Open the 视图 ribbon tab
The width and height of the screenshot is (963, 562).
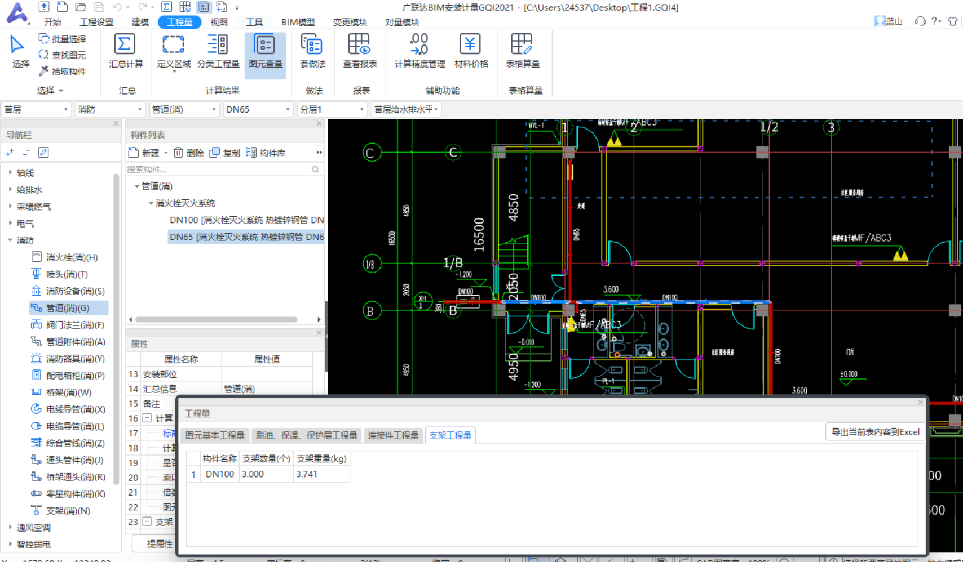(x=219, y=22)
